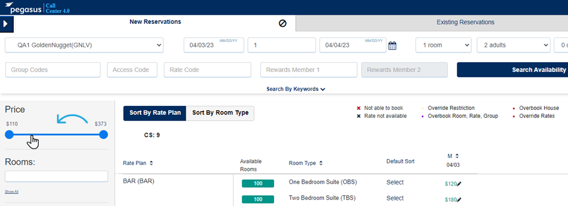Click the Default Sort column header
The width and height of the screenshot is (568, 206).
(x=400, y=162)
